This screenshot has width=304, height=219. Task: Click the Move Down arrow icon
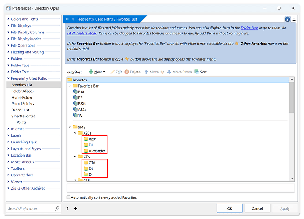click(x=169, y=72)
